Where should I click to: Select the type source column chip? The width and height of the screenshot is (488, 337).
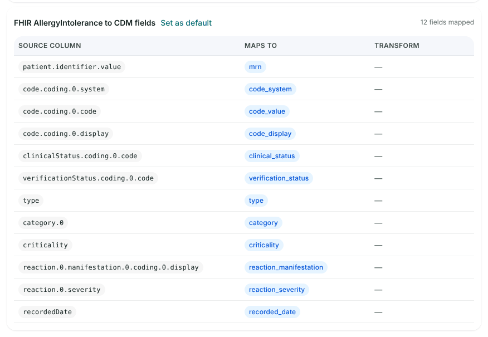[x=31, y=201]
